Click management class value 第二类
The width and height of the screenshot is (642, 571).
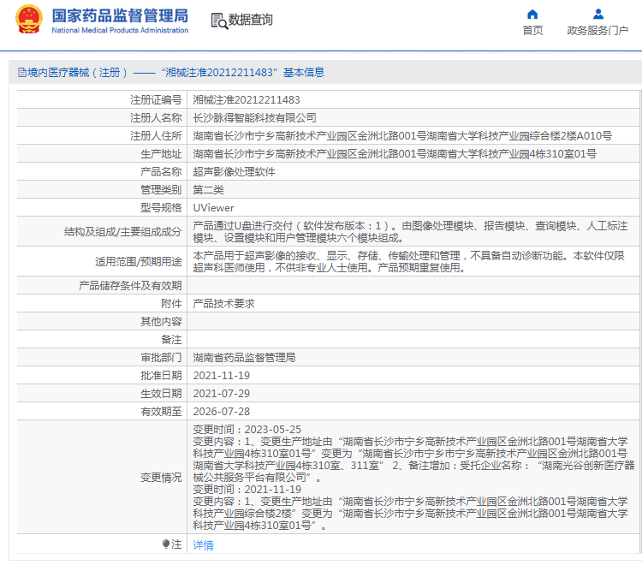click(208, 190)
